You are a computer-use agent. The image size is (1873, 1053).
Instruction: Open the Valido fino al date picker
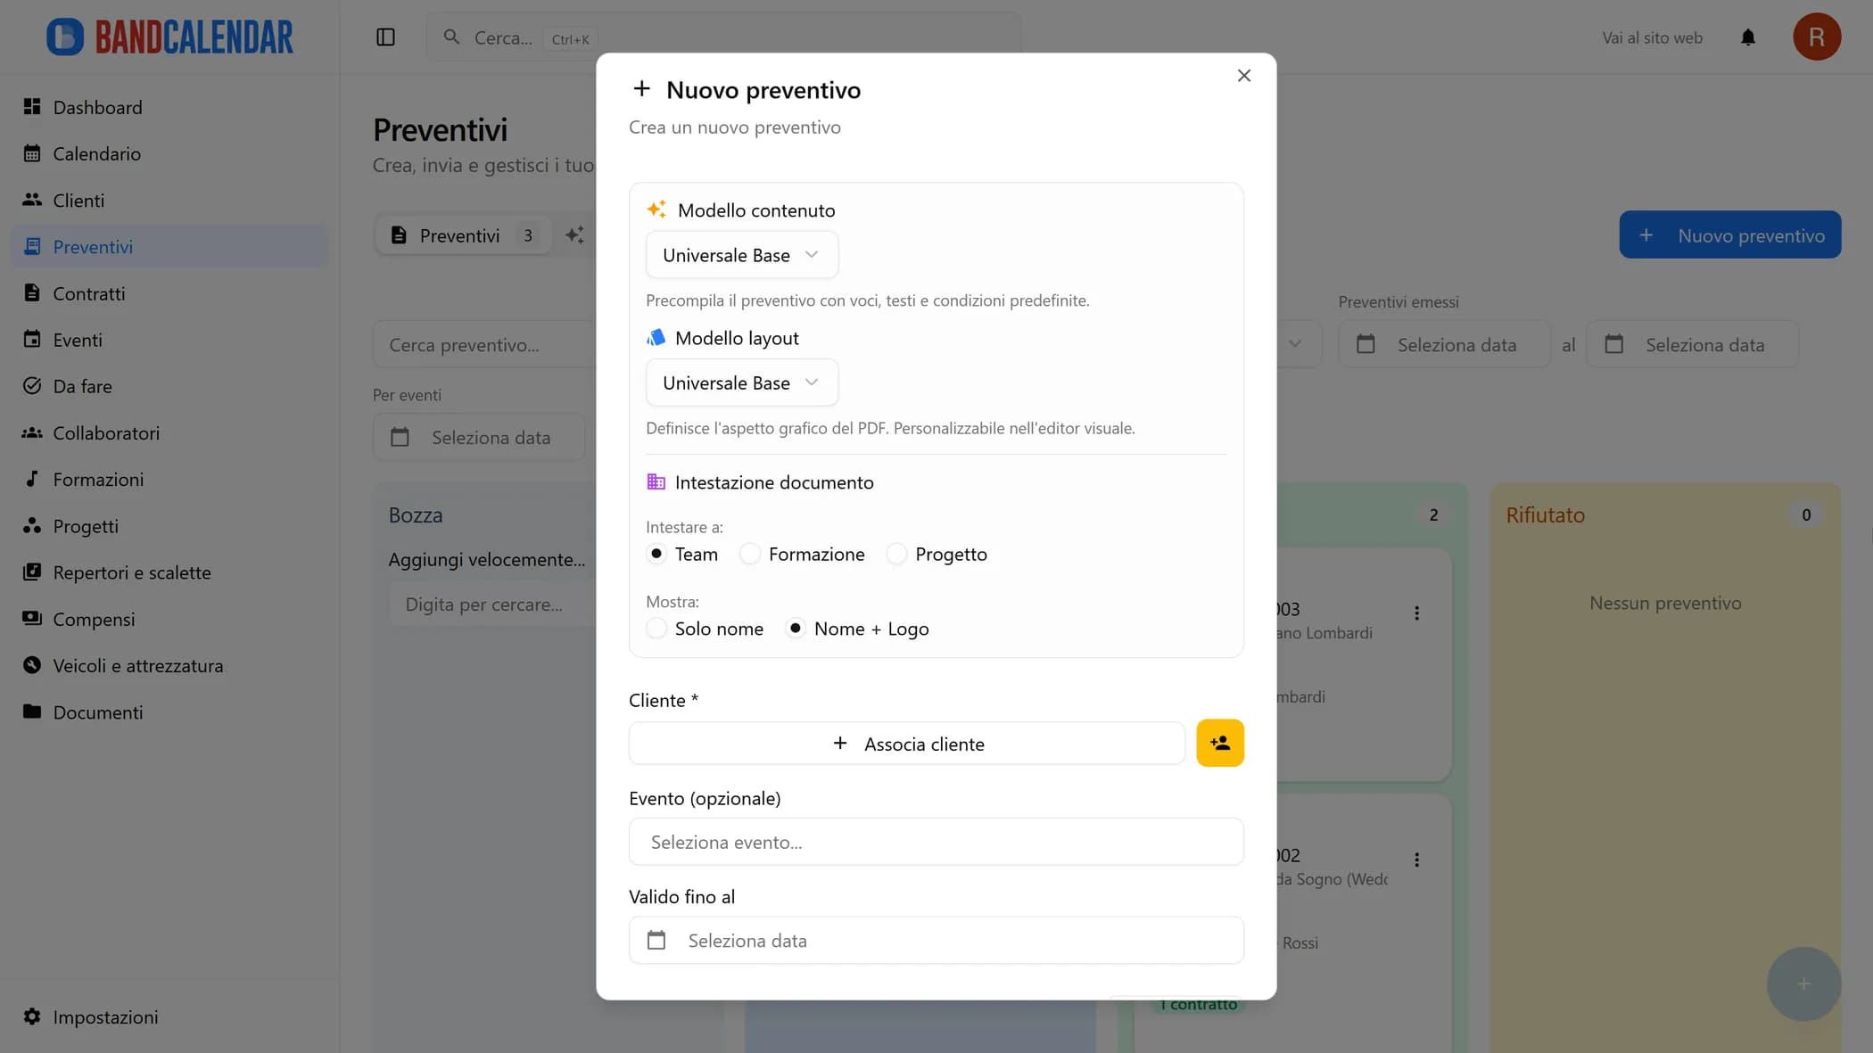pos(936,940)
